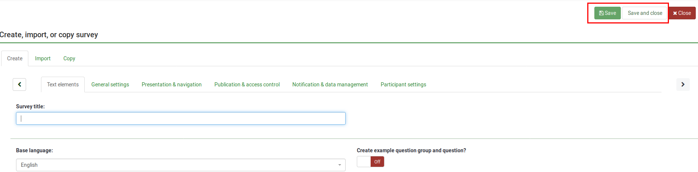Viewport: 698px width, 172px height.
Task: Click the green Save button
Action: pyautogui.click(x=607, y=13)
